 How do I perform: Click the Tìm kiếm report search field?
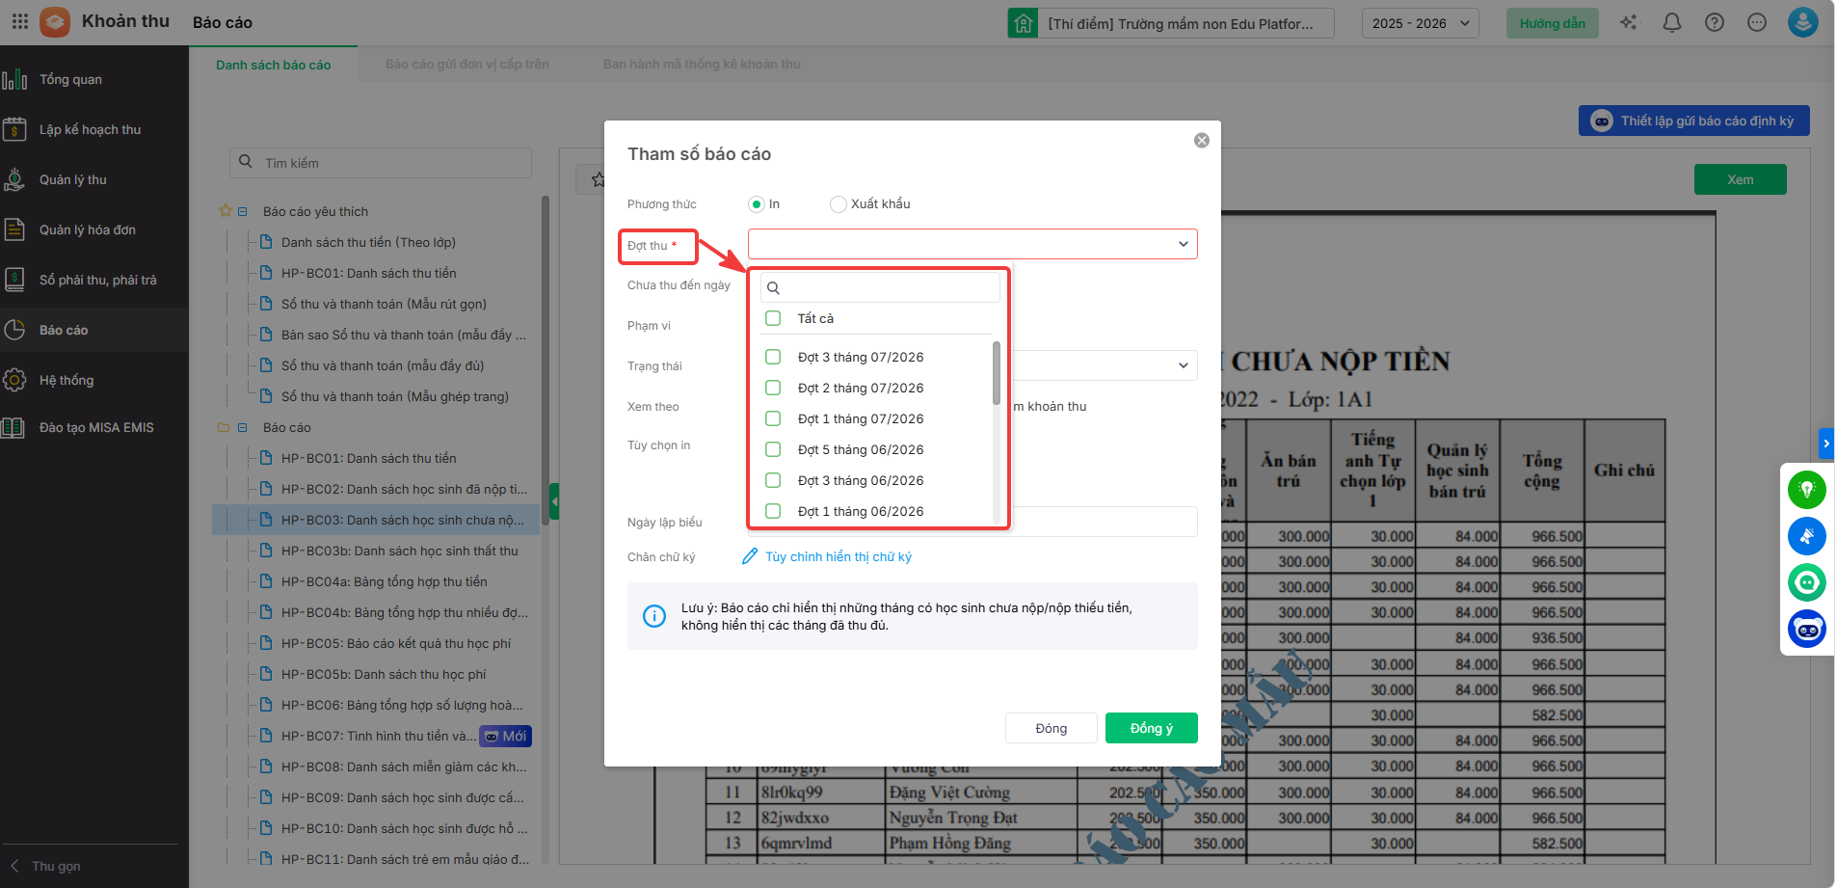[x=381, y=163]
